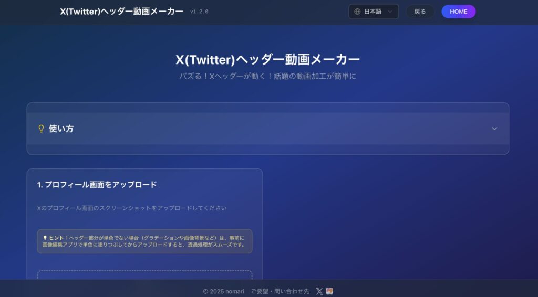Screen dimensions: 538x297
Task: Click the chevron arrow in language selector
Action: pos(390,12)
